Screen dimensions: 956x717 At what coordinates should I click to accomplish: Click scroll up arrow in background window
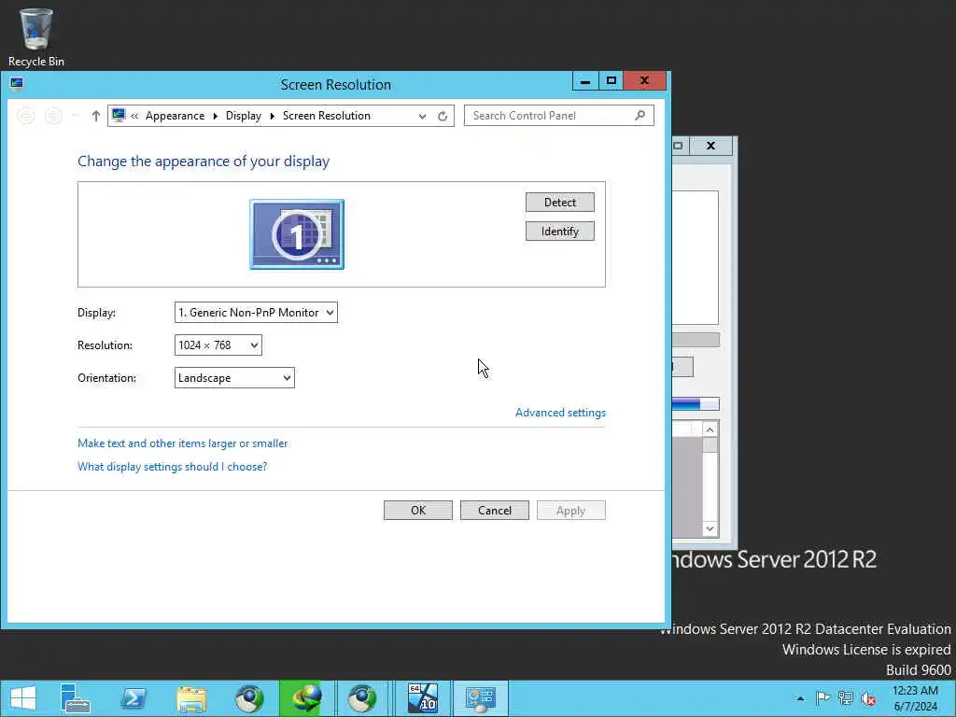[710, 429]
